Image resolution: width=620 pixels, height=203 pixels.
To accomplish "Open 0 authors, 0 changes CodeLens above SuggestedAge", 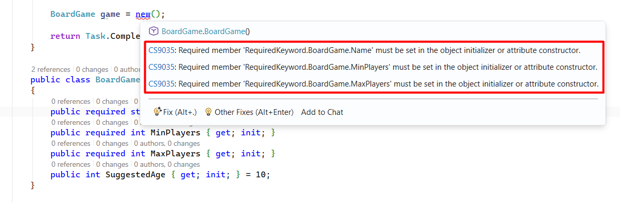I will coord(167,164).
